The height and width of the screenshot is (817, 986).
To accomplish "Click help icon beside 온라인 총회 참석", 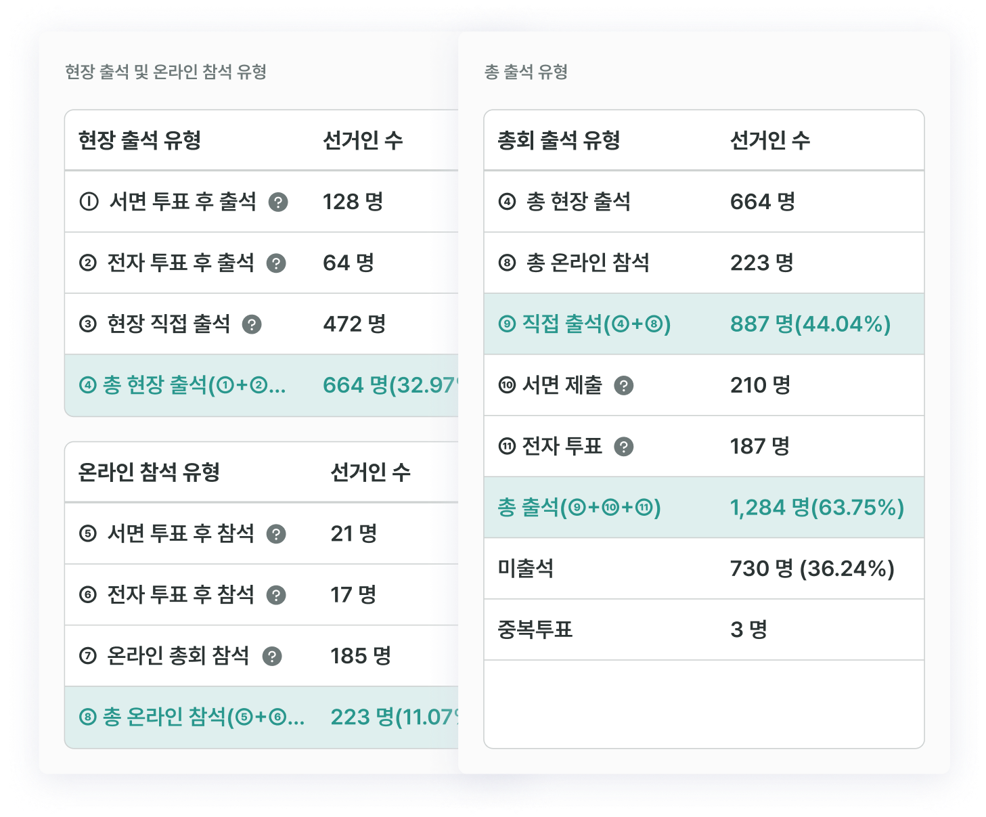I will click(x=272, y=656).
